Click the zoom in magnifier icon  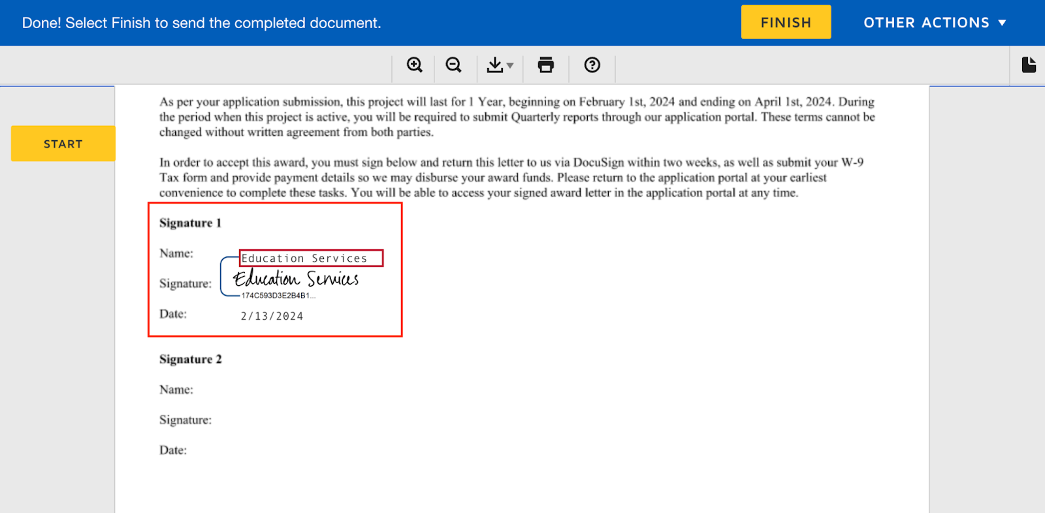pos(414,65)
